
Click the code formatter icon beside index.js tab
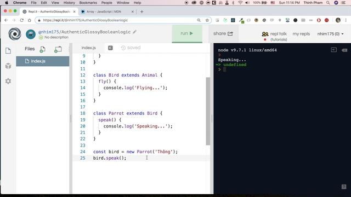coord(110,48)
